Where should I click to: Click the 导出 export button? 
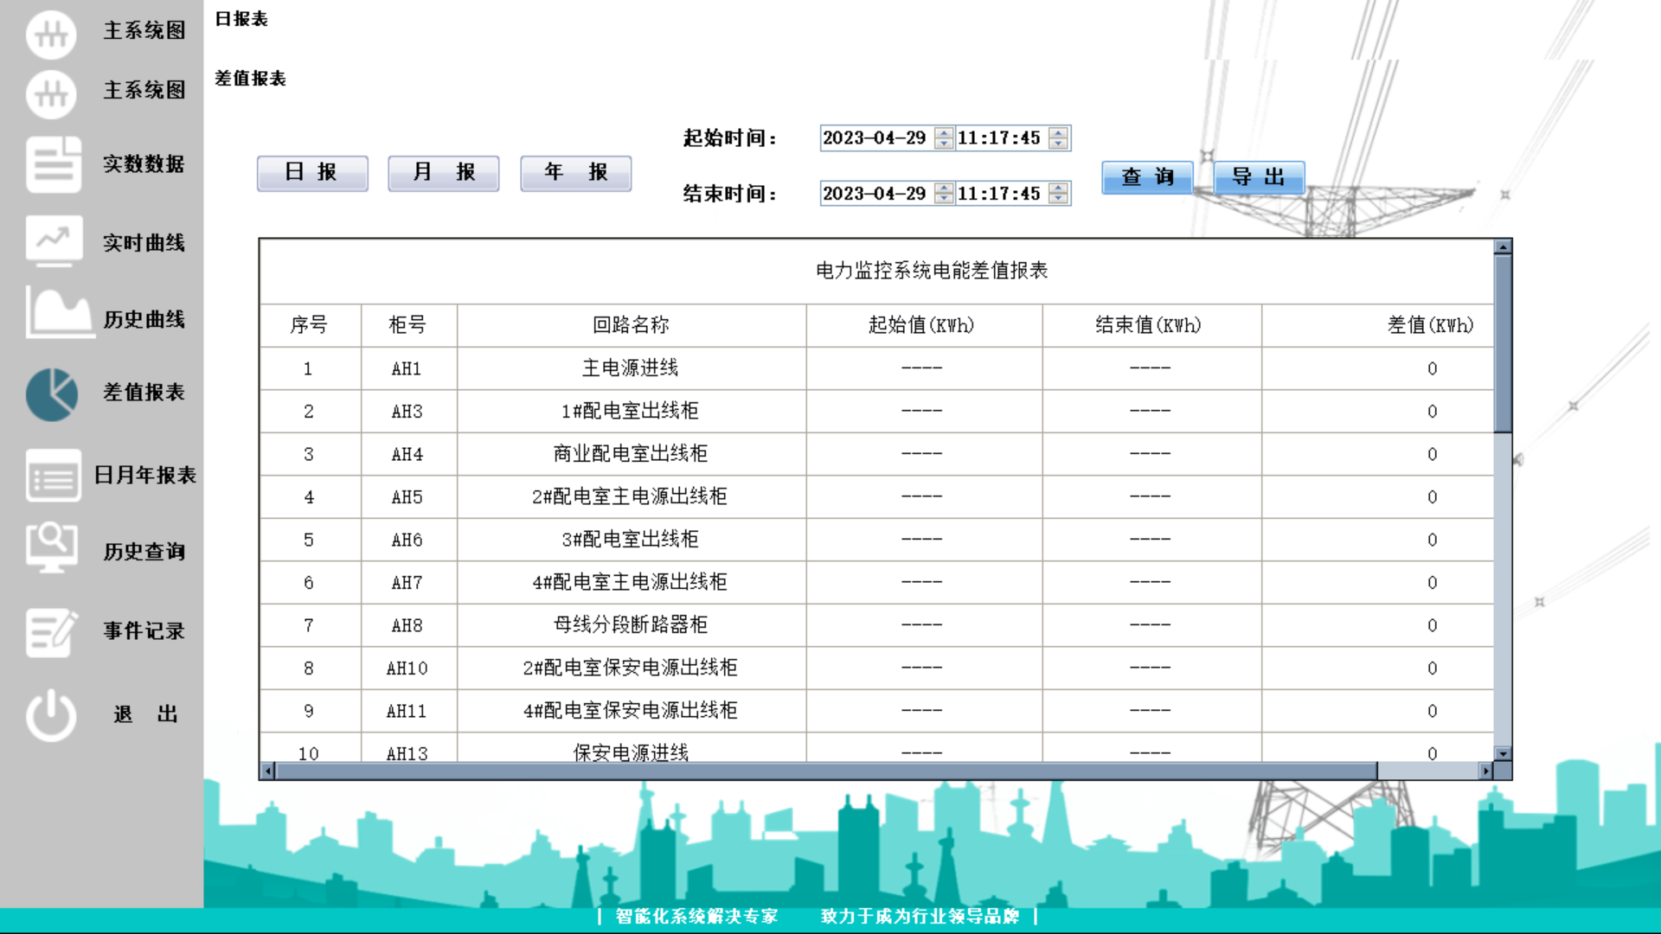pyautogui.click(x=1260, y=177)
